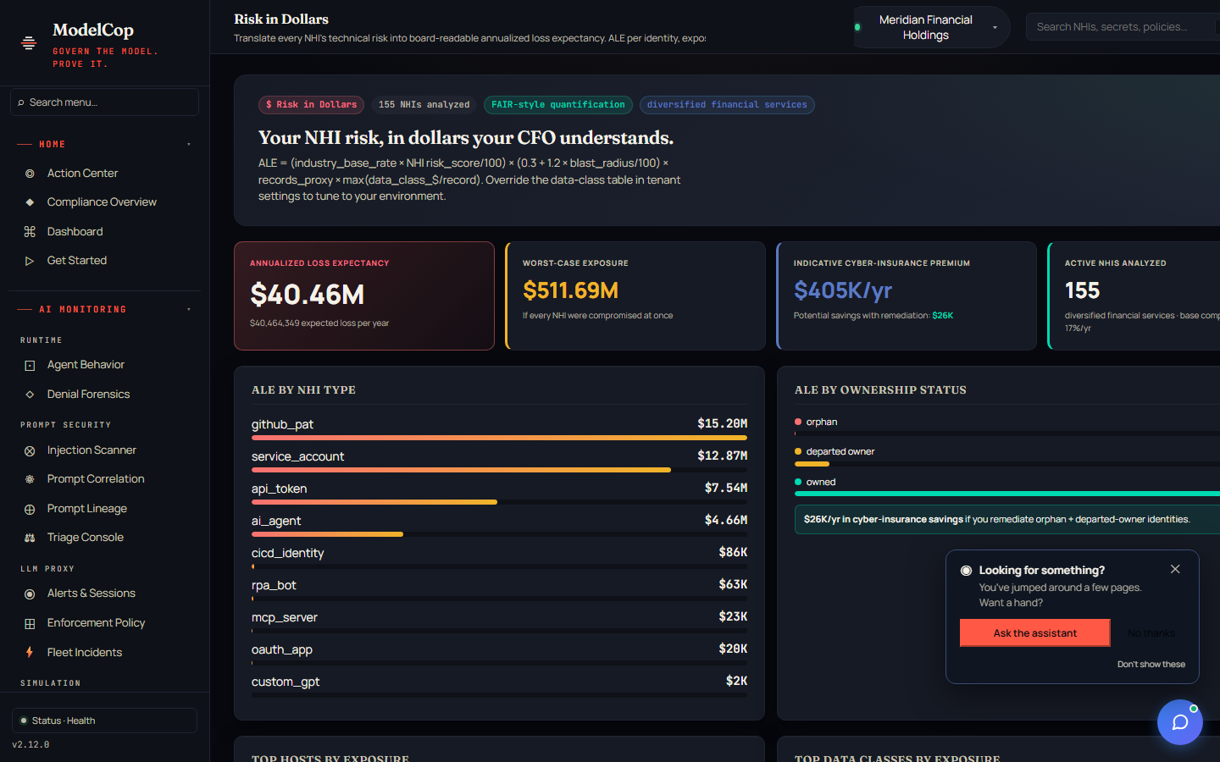Click the search magnifier icon in sidebar

pos(21,102)
